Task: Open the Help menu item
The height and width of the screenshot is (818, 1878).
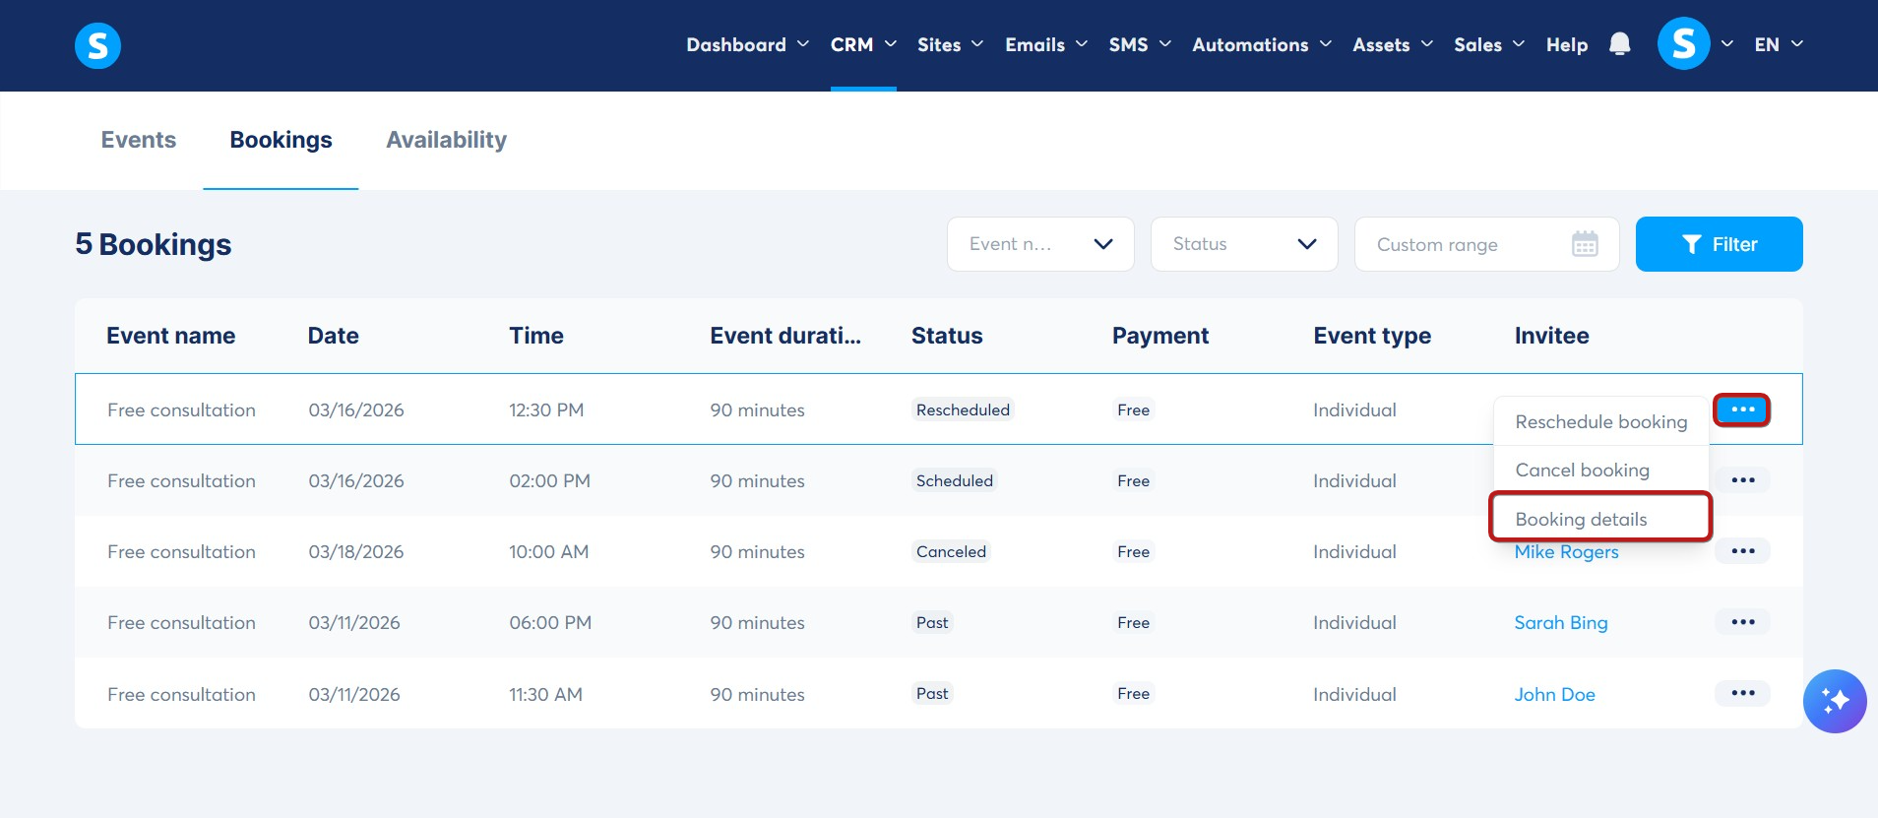Action: point(1567,44)
